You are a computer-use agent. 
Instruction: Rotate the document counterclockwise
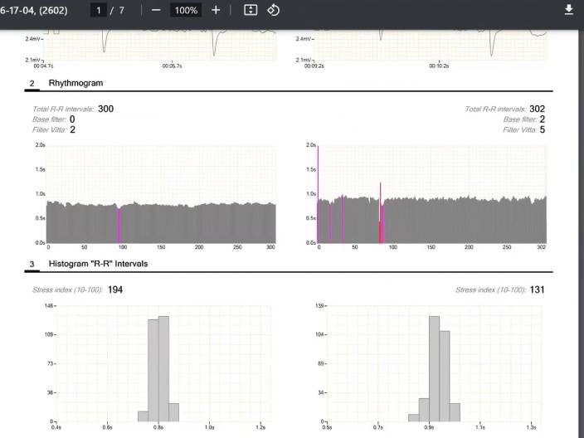coord(273,10)
